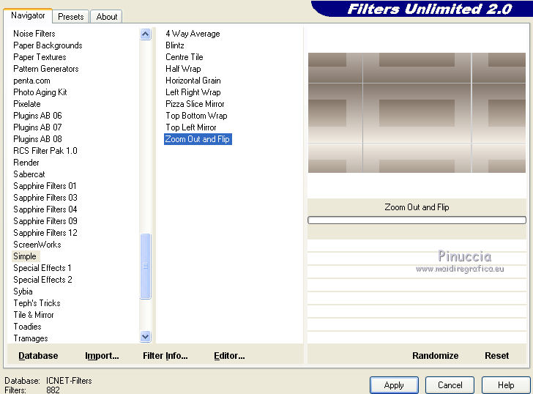Select the Pattern Generators category

tap(46, 69)
